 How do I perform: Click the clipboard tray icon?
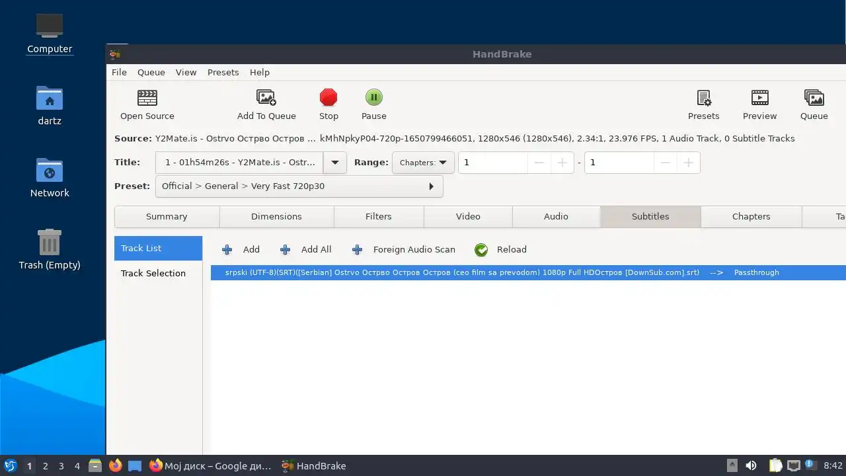(775, 465)
